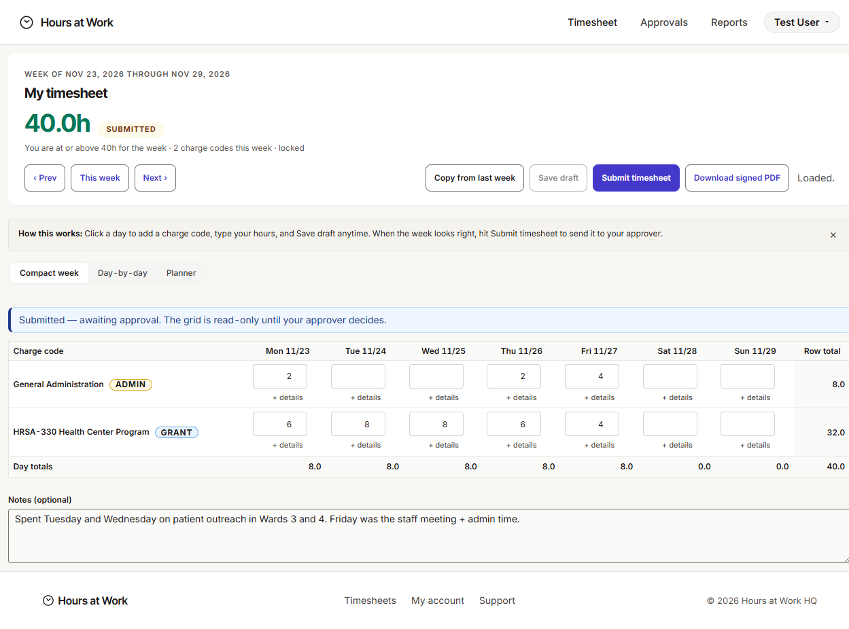Dismiss the How this works info banner
This screenshot has height=629, width=849.
[833, 235]
